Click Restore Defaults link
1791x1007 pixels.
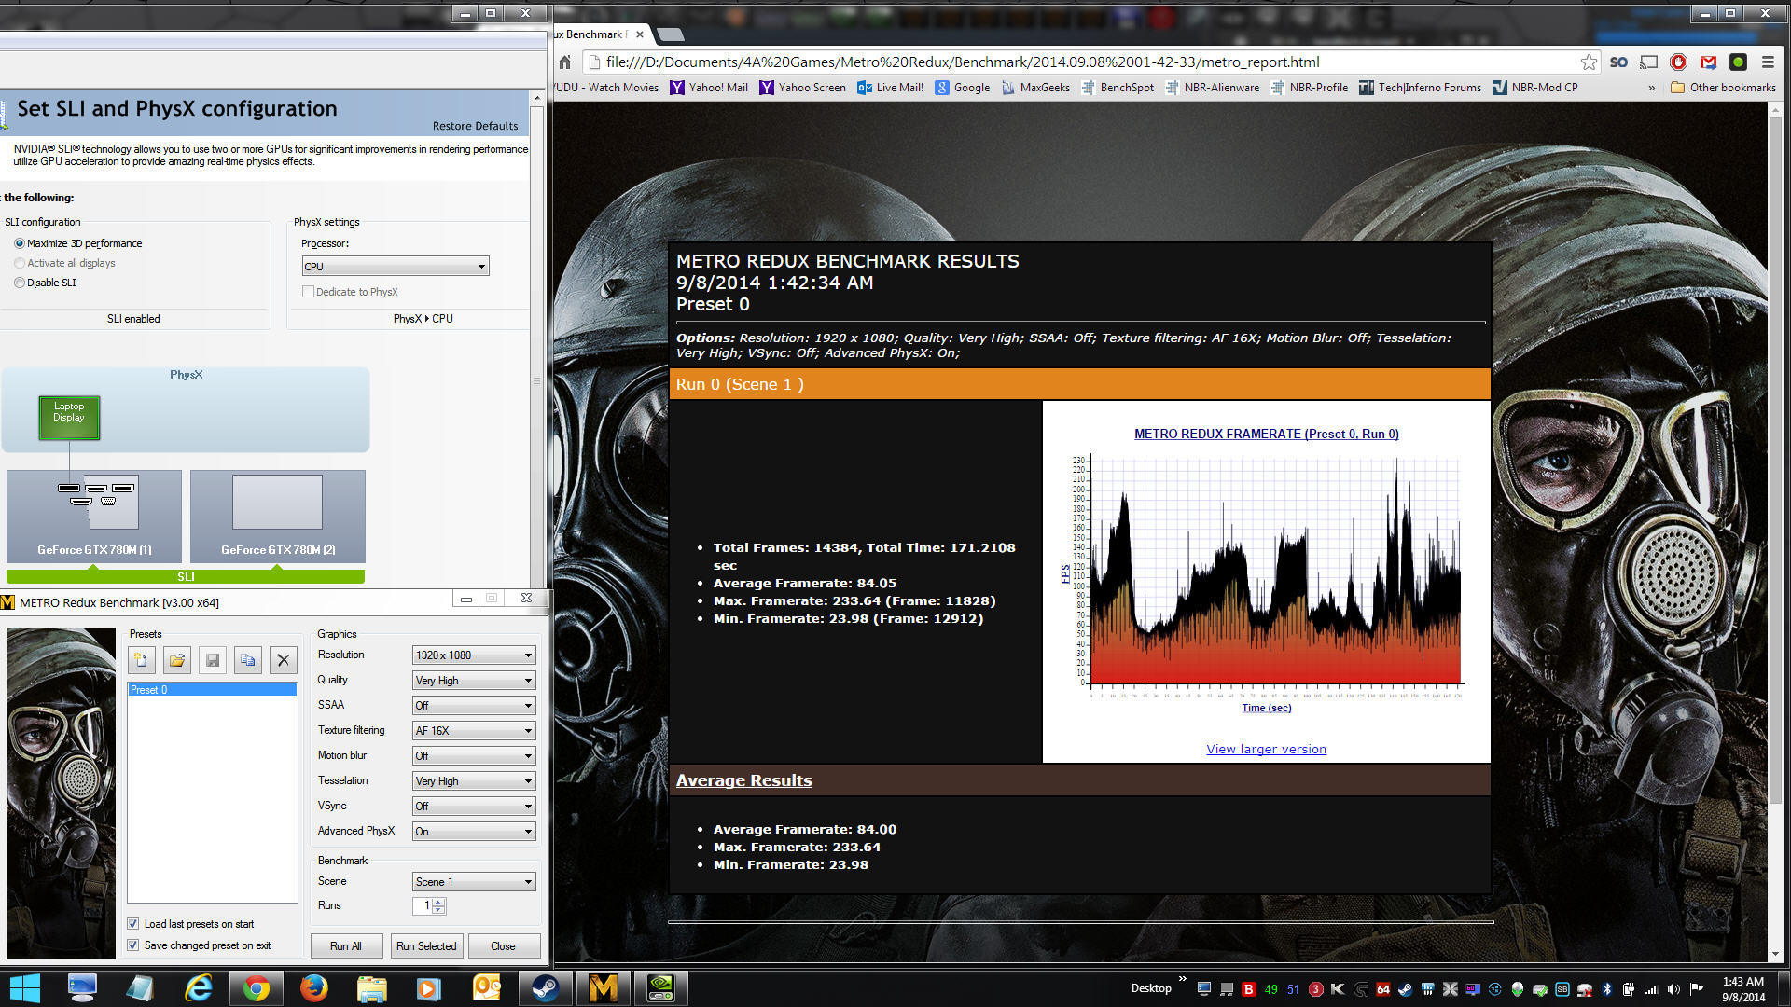coord(475,126)
